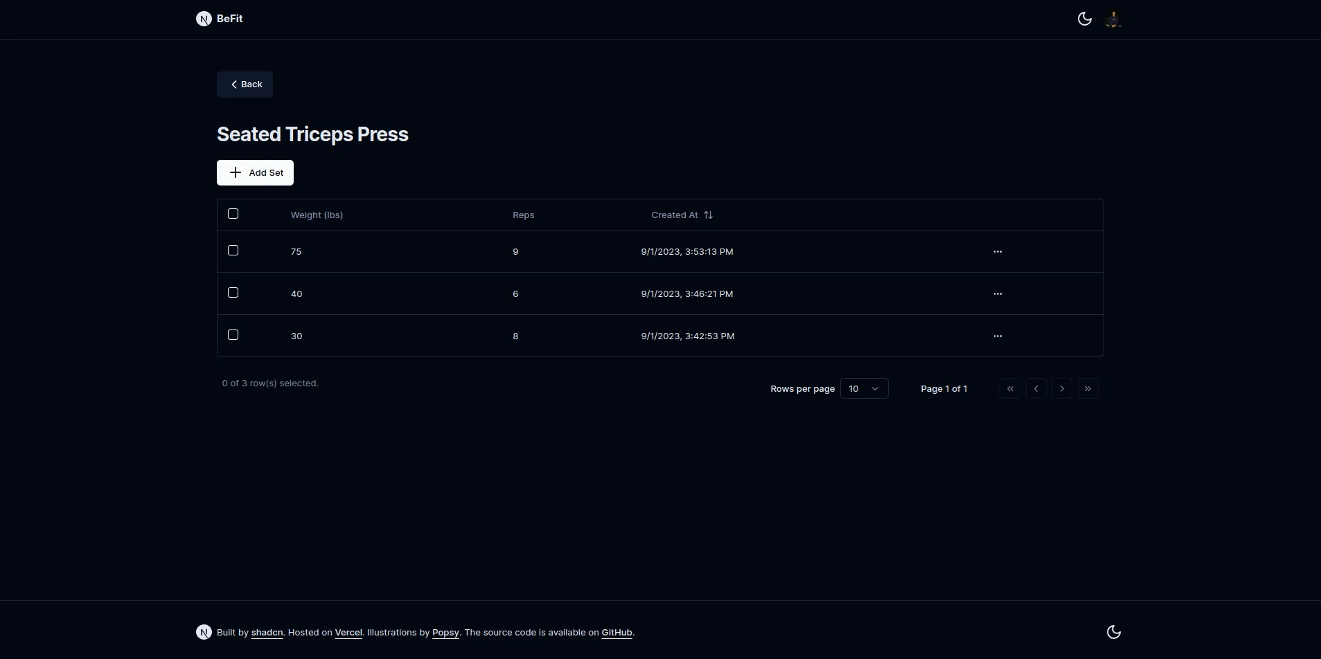1321x659 pixels.
Task: Click the footer moon theme icon
Action: coord(1114,632)
